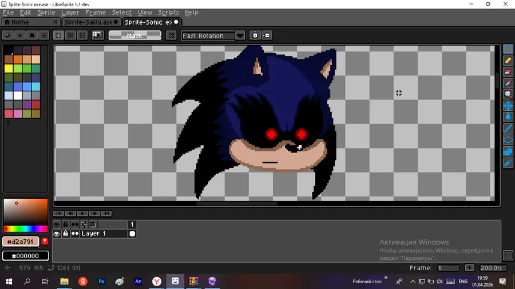
Task: Toggle all layers lock in timeline header
Action: (66, 224)
